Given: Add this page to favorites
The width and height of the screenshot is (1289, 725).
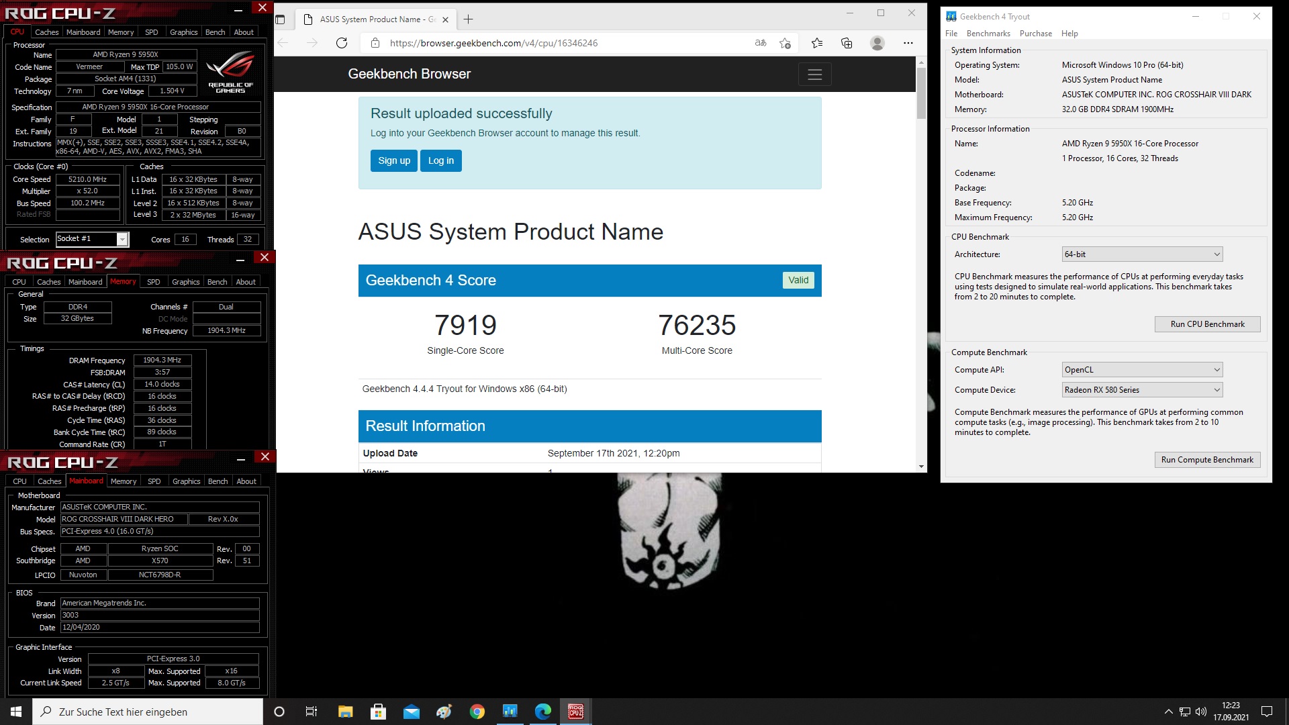Looking at the screenshot, I should [785, 43].
